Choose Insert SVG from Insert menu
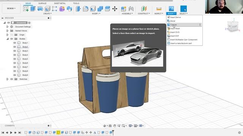This screenshot has height=136, width=243. tap(185, 32)
